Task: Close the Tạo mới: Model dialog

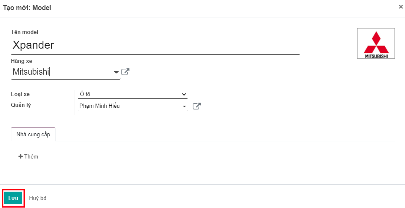Action: coord(401,7)
